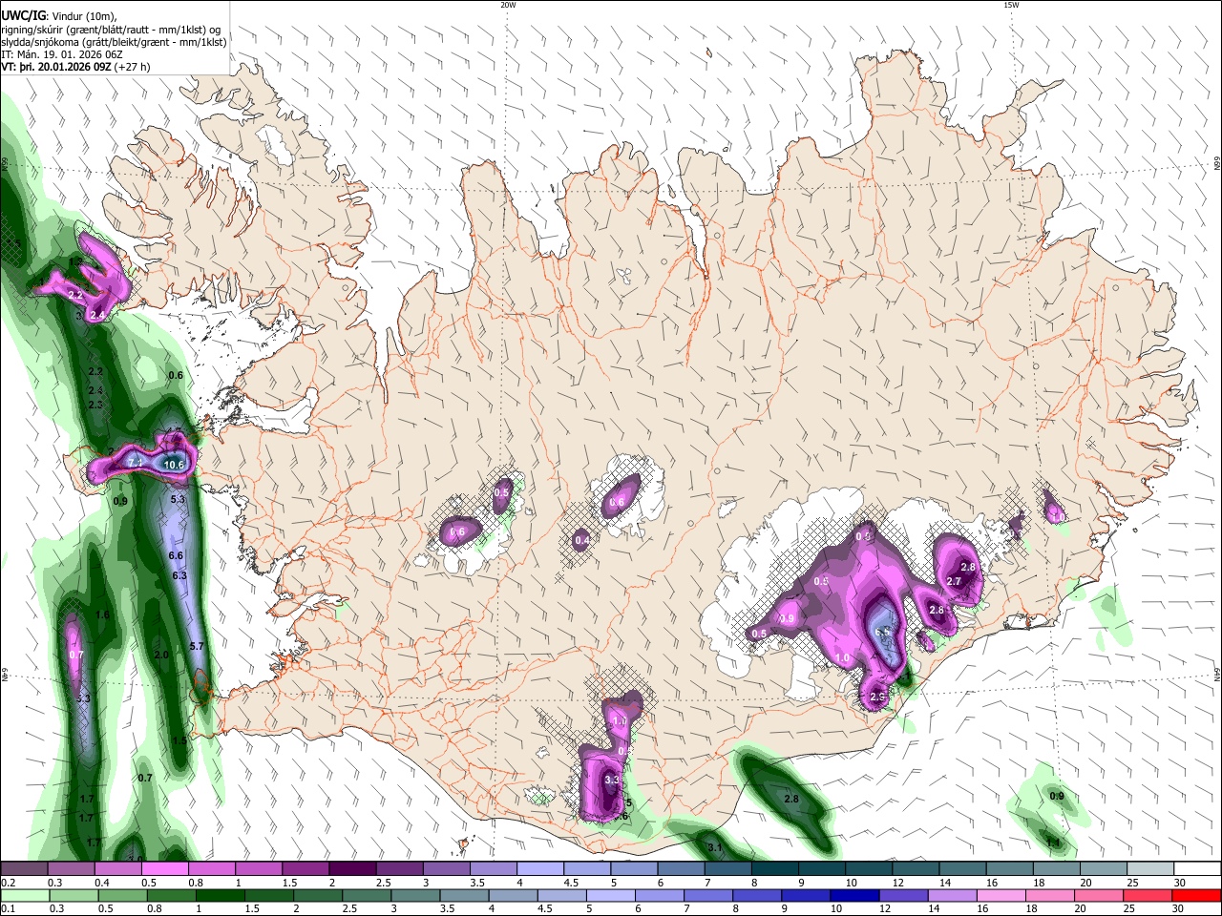Screen dimensions: 1222x916
Task: Click the pale green 0.1–0.3 swatch in lower legend
Action: coord(24,895)
